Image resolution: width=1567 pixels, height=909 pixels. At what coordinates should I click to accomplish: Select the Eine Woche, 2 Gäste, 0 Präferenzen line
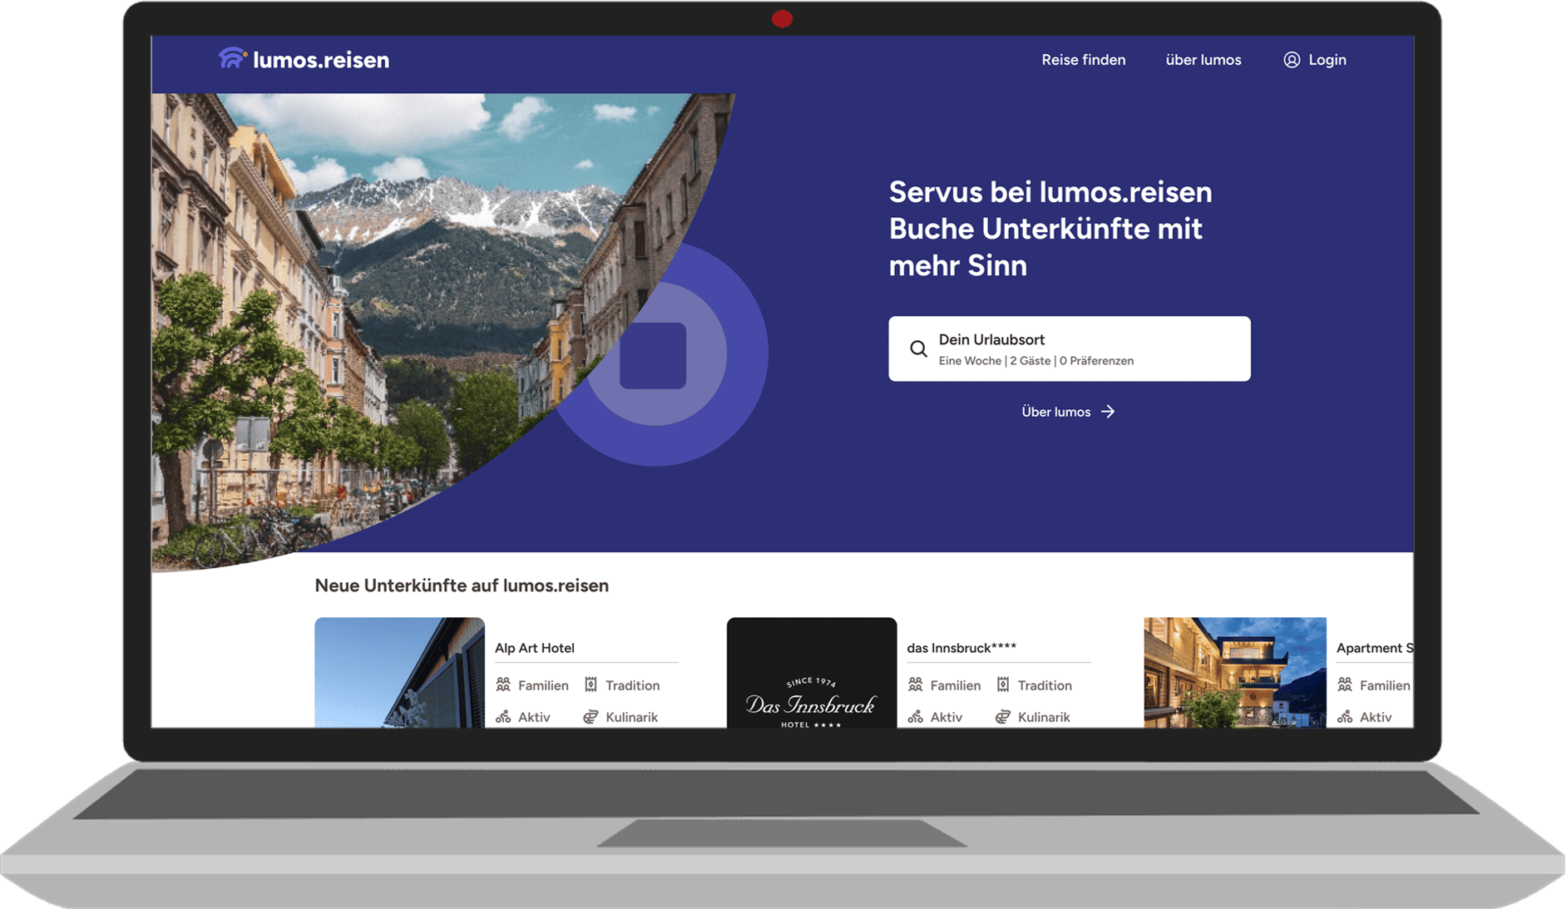click(1036, 361)
